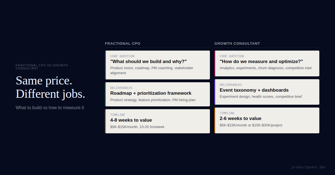Viewport: 335px width, 175px height.
Task: Click the blue accent bar on the CPO core question card
Action: pyautogui.click(x=106, y=65)
